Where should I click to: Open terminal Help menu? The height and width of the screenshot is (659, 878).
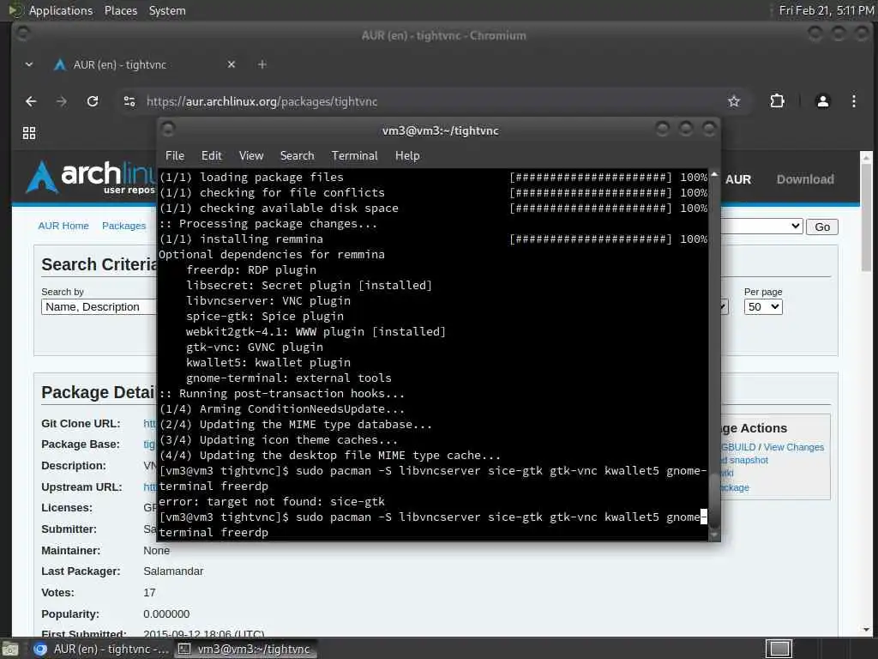click(x=407, y=156)
